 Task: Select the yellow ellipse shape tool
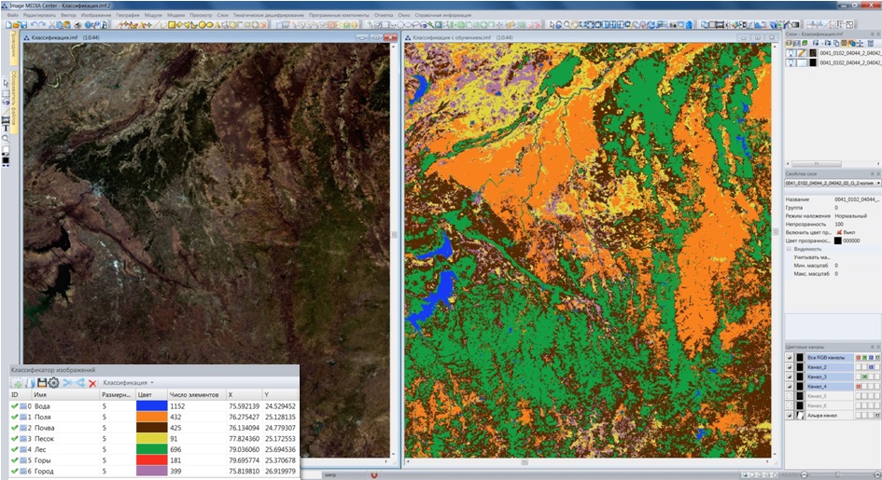(x=210, y=25)
